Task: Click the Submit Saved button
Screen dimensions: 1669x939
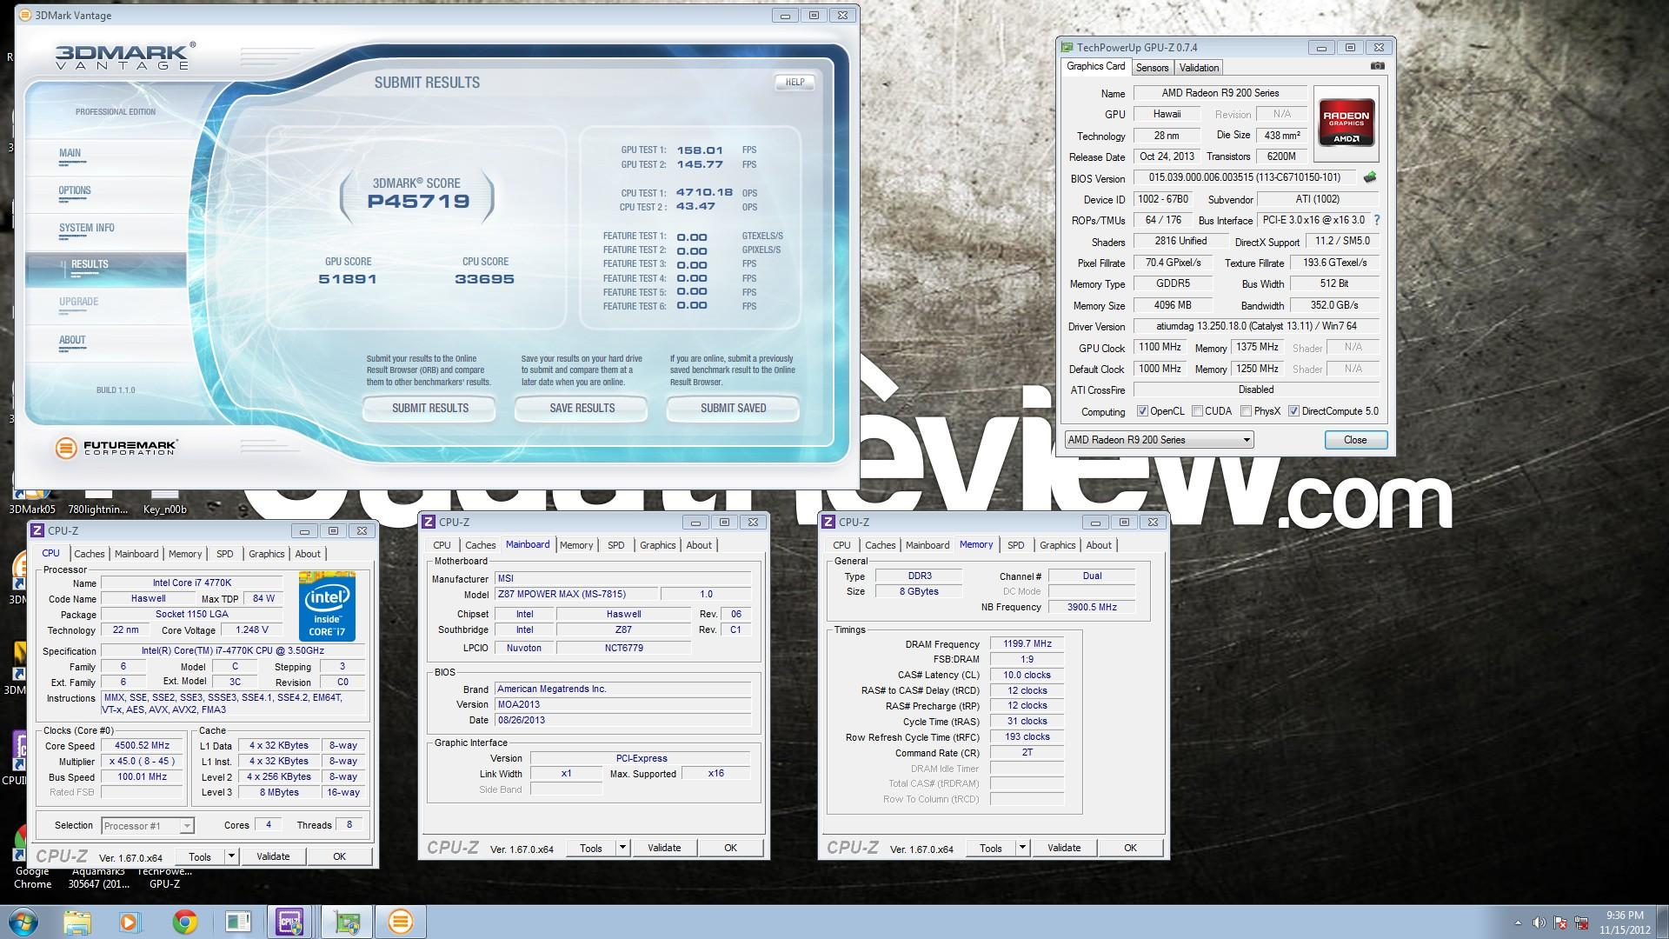Action: (733, 408)
